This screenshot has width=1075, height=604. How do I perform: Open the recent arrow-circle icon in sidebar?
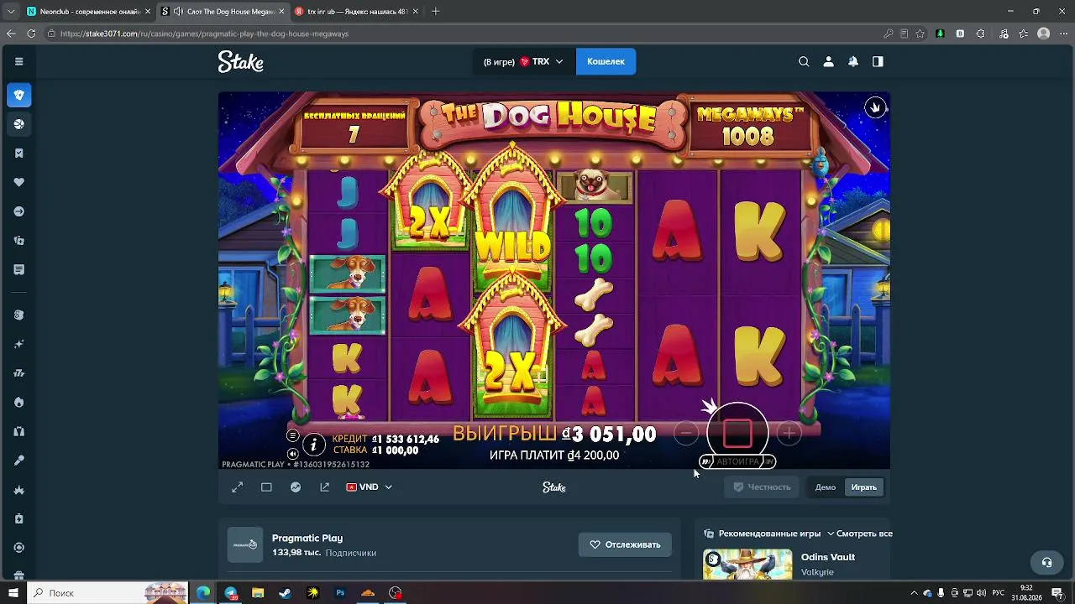pos(19,211)
